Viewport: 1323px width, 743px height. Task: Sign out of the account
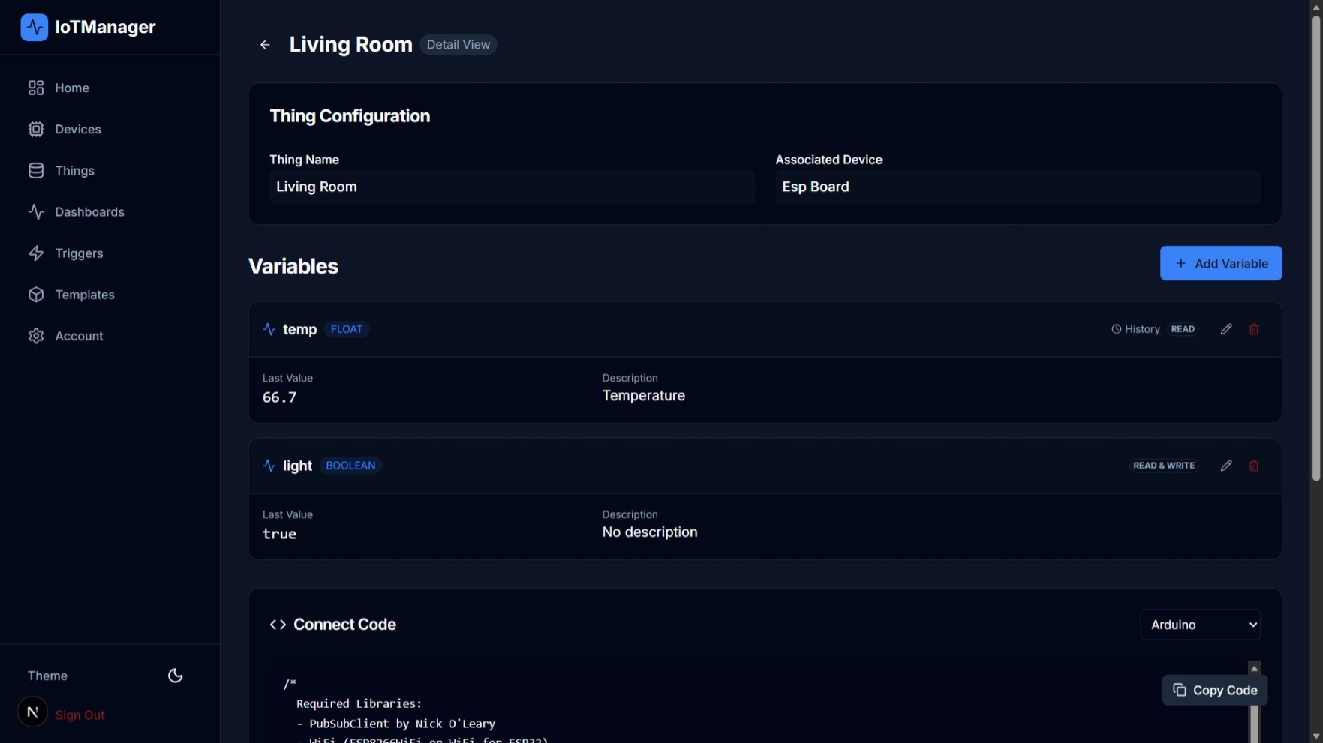pos(80,715)
